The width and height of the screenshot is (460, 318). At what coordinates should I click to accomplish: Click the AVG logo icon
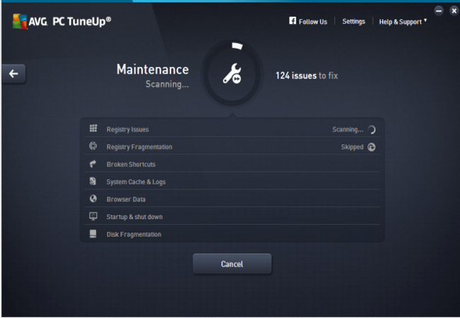pyautogui.click(x=19, y=21)
